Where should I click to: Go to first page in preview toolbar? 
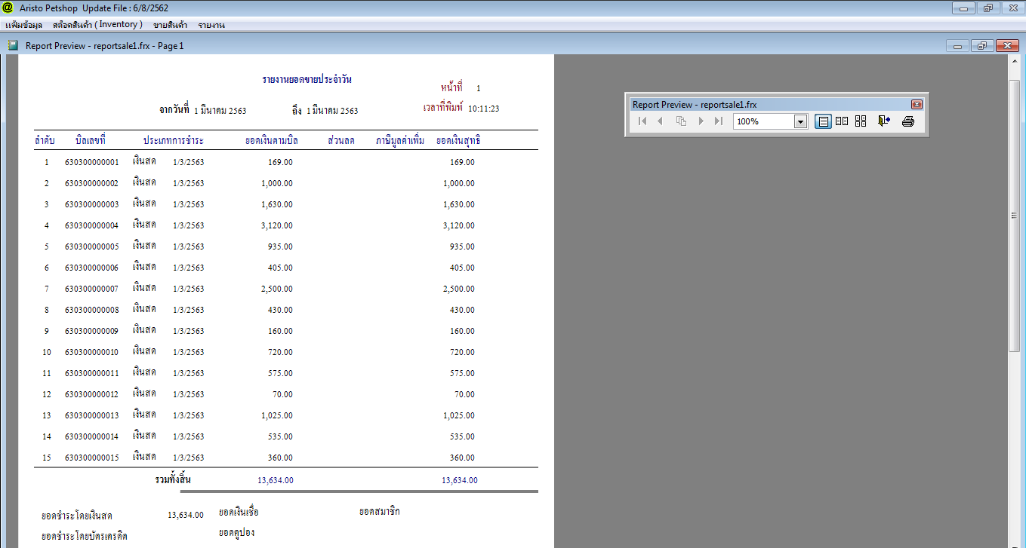(x=642, y=121)
